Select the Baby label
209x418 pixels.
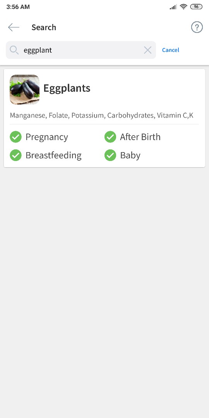tap(130, 156)
